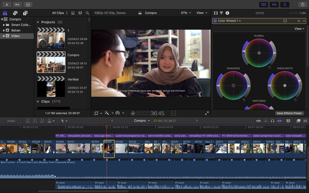
Task: Open the Titles and Generators sidebar icon
Action: coord(25,13)
